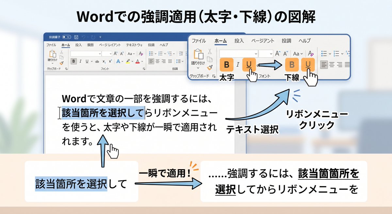392x214 pixels.
Task: Click orange U button directly above 下線 label
Action: tap(308, 65)
